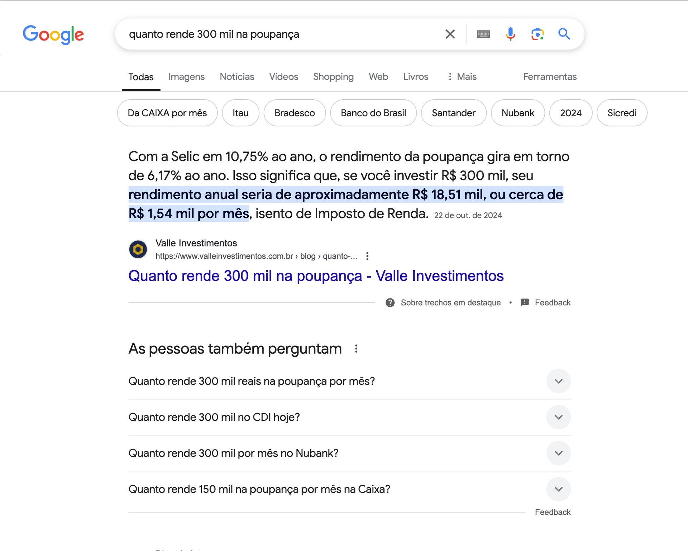Screen dimensions: 688x551
Task: Filter by Santander chip
Action: (x=454, y=113)
